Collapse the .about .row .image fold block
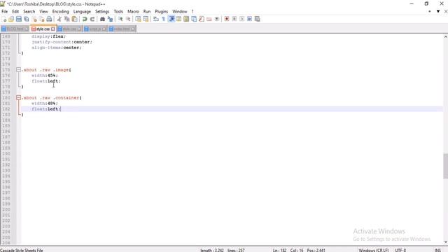Screen dimensions: 448x252 [19, 70]
